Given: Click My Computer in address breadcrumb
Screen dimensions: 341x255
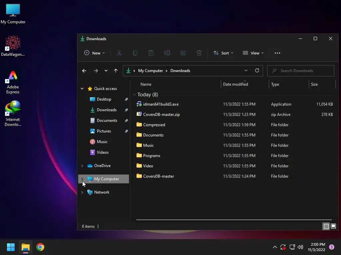Looking at the screenshot, I should pos(151,71).
